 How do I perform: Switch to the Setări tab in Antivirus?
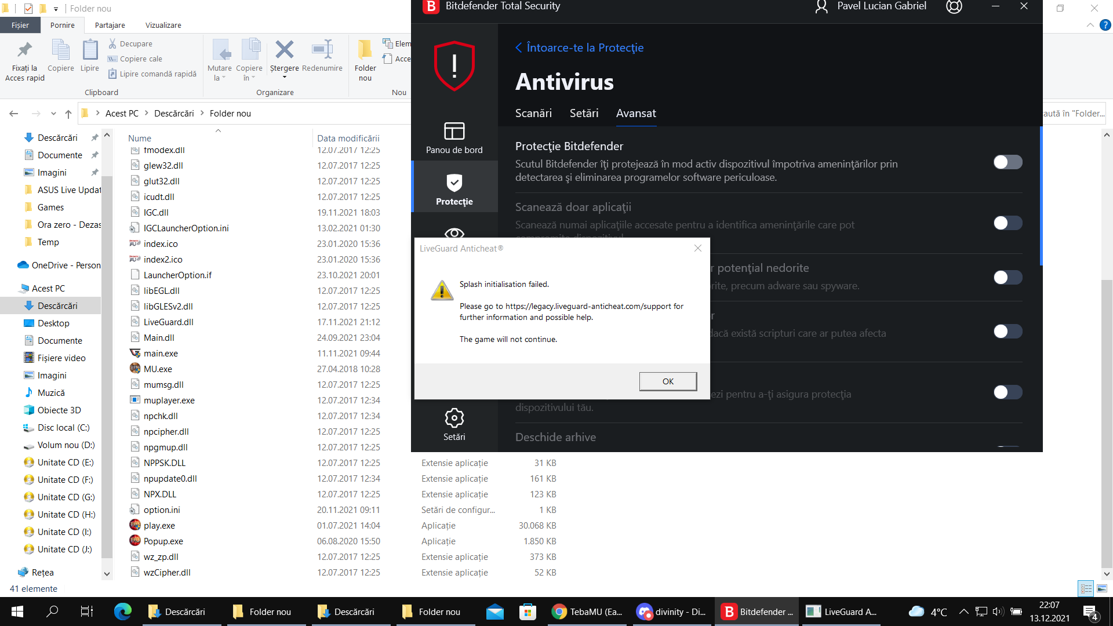[584, 113]
